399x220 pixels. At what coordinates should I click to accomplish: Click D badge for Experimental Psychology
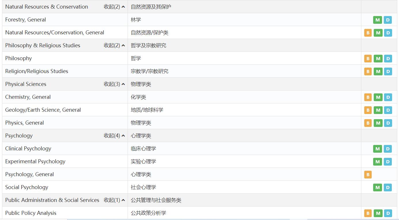pos(388,162)
